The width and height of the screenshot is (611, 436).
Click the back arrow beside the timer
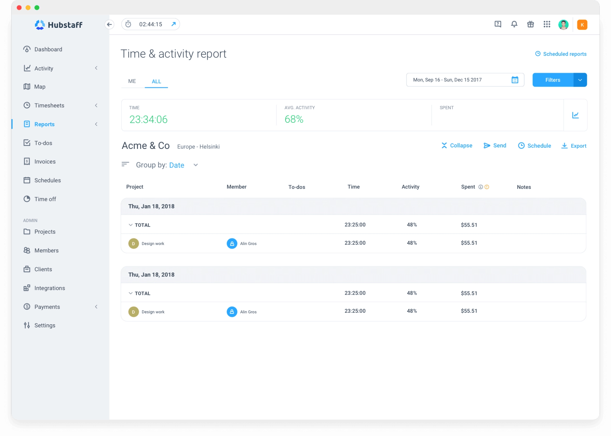click(109, 24)
